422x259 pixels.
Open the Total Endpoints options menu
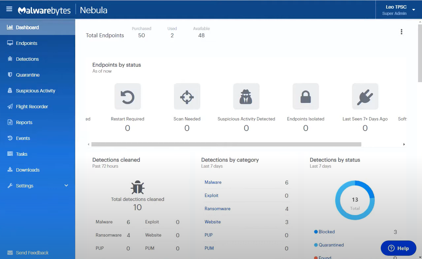point(401,31)
